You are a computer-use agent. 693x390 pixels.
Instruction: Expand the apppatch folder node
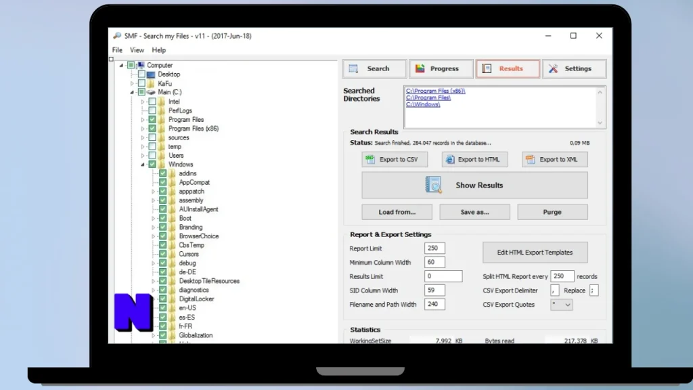coord(154,192)
